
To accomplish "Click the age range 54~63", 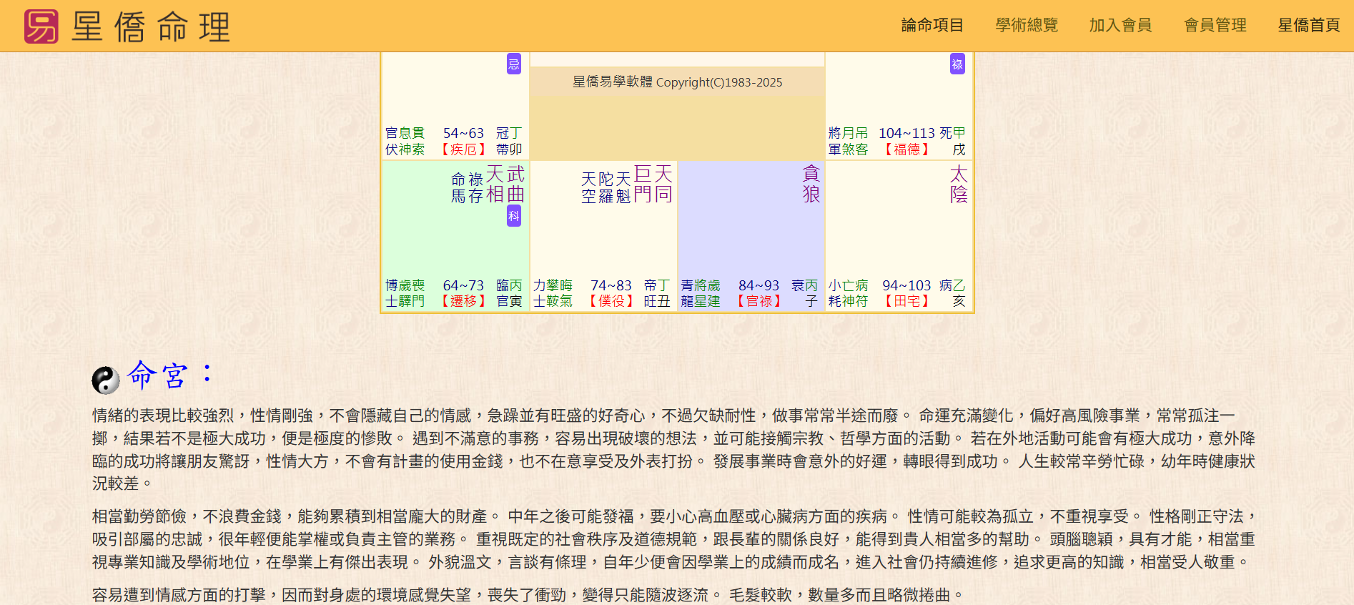I will (x=463, y=133).
